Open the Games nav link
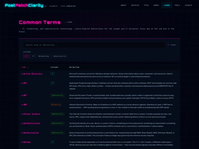The width and height of the screenshot is (199, 149). click(x=156, y=5)
